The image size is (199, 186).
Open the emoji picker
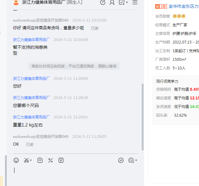(x=16, y=160)
